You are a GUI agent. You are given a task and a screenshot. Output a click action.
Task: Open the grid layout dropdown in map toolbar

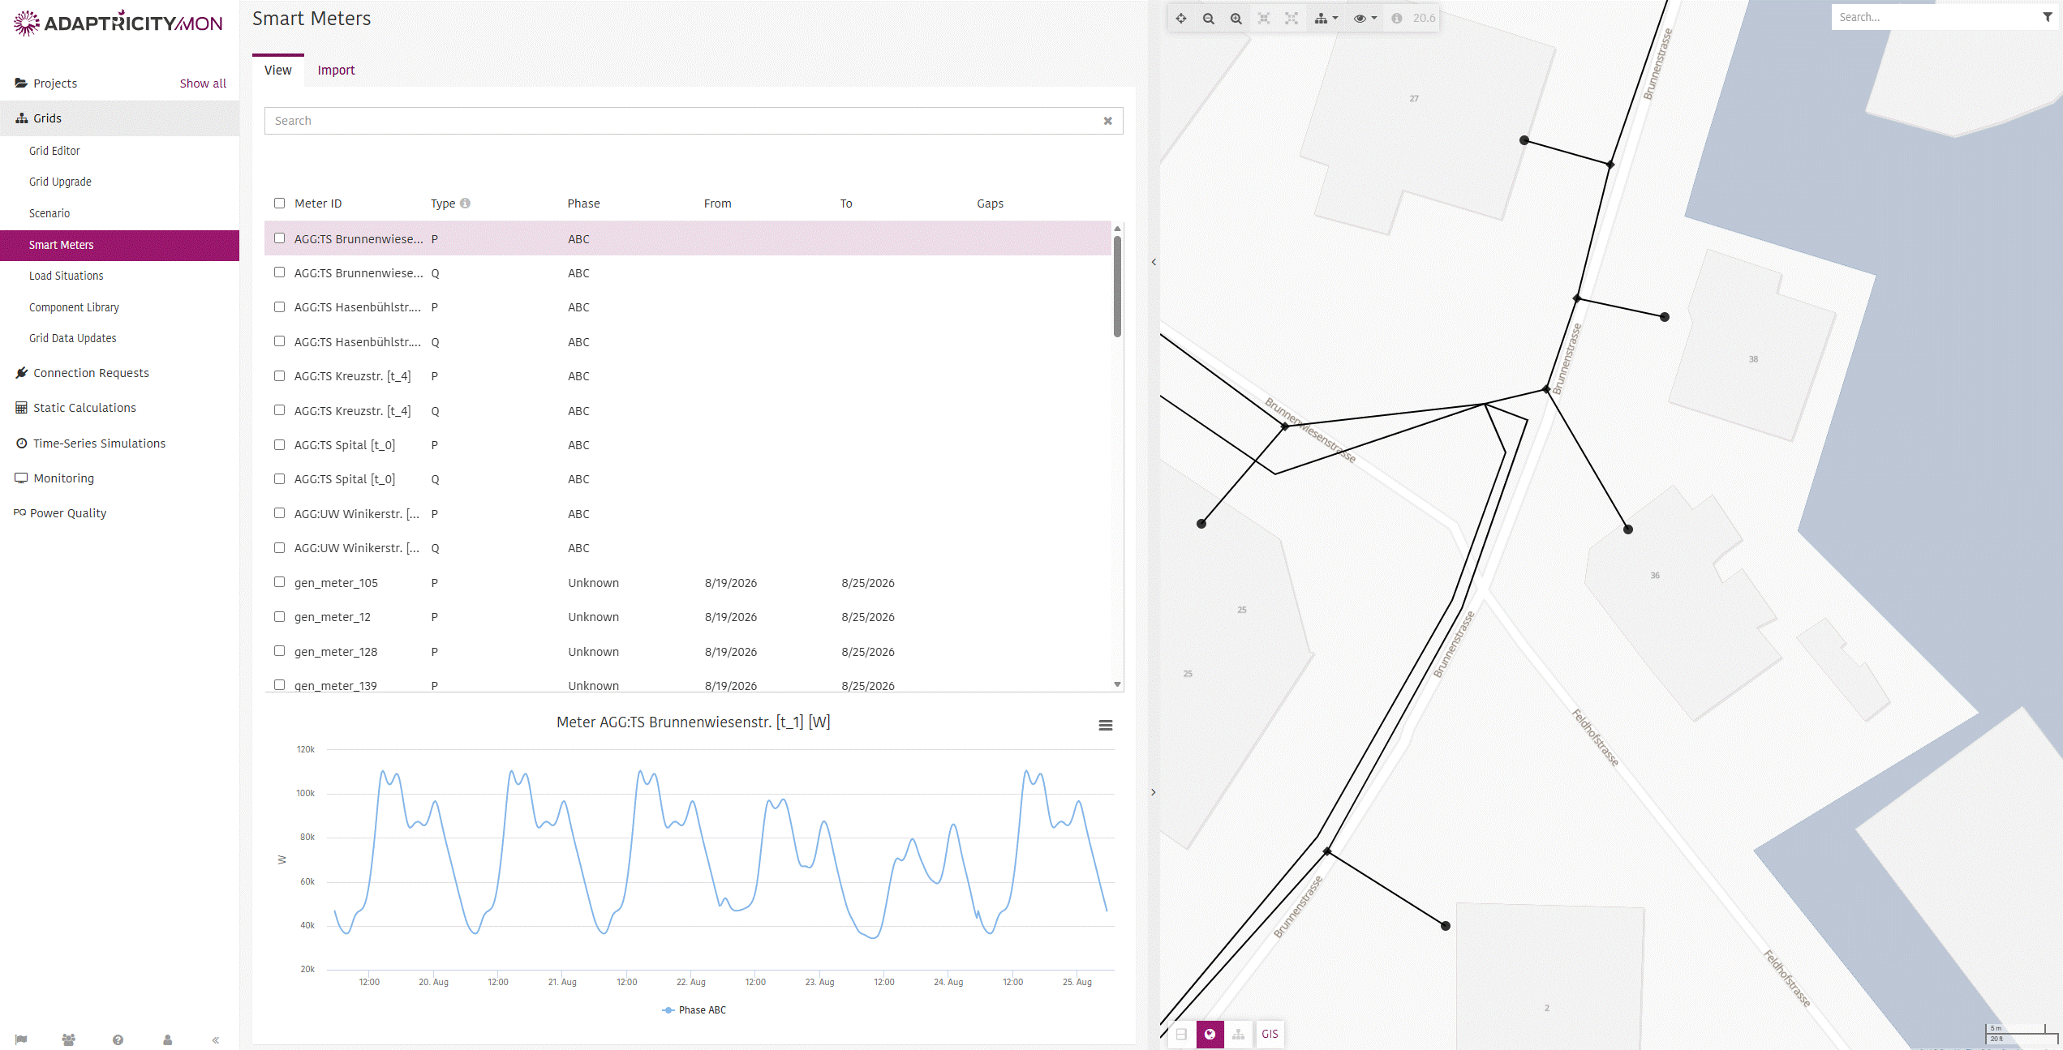point(1326,18)
